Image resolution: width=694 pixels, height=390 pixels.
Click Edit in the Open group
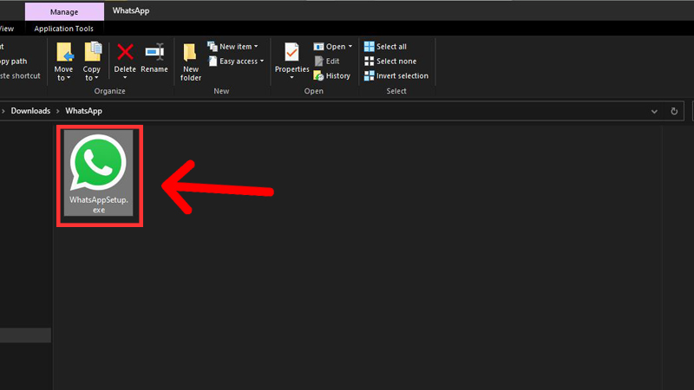point(327,61)
